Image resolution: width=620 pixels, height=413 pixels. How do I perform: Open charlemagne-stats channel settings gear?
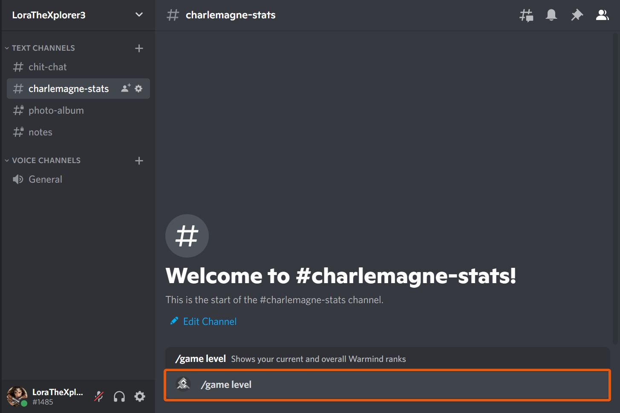[x=138, y=89]
